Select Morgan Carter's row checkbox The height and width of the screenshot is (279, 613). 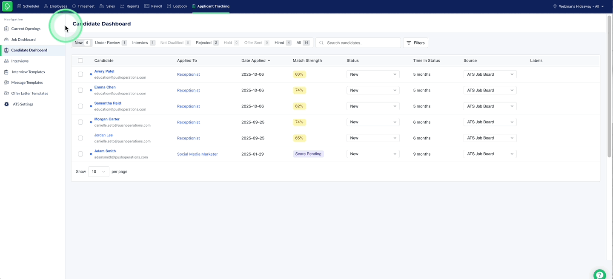[x=80, y=122]
